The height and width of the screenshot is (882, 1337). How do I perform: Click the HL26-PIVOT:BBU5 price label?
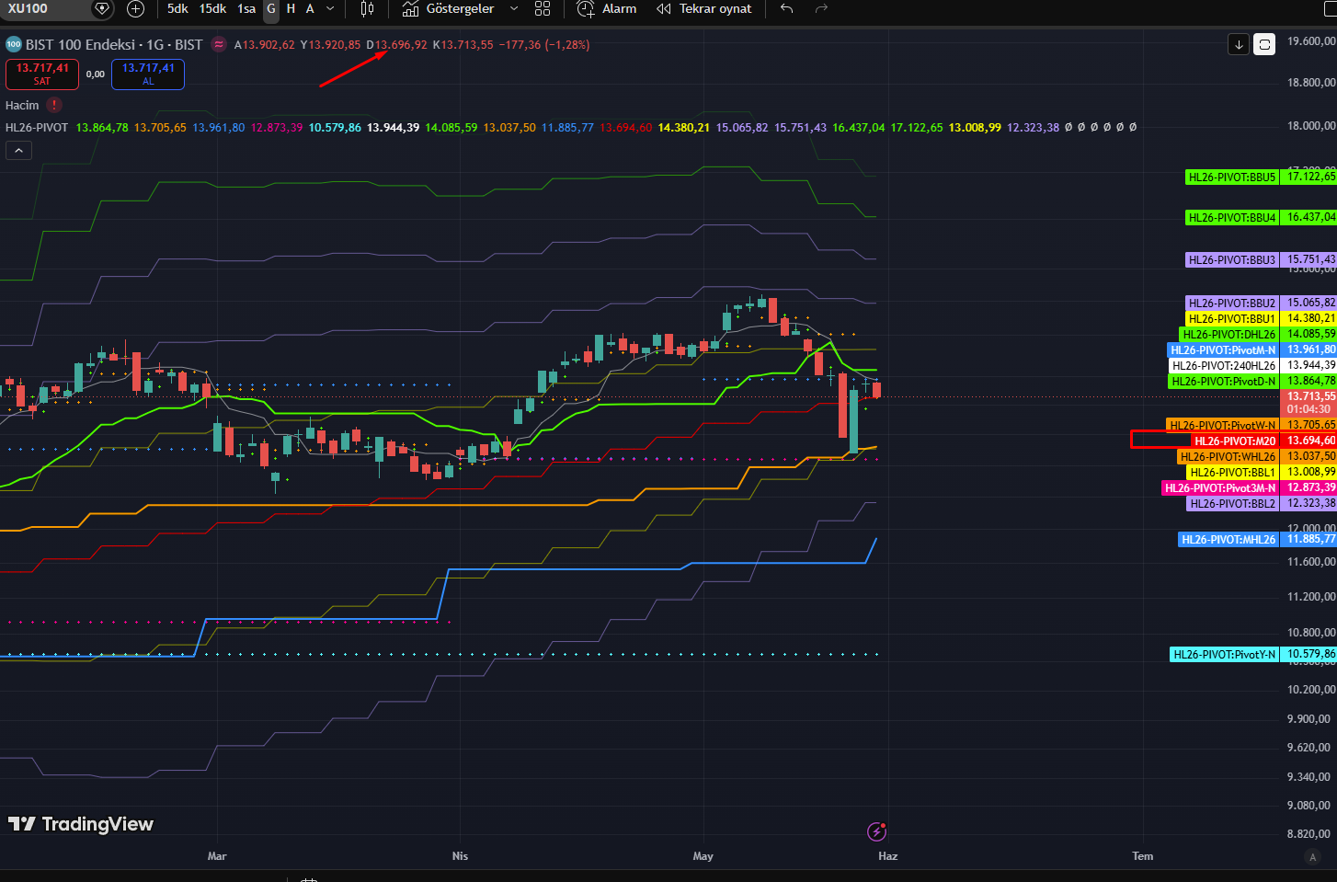click(1231, 177)
